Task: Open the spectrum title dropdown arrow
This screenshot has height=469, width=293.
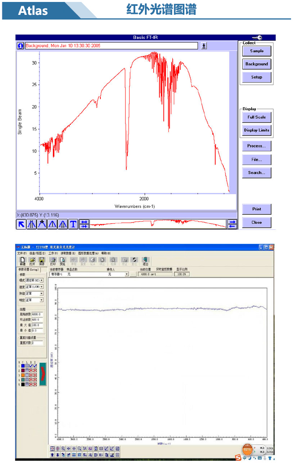Action: (x=204, y=46)
